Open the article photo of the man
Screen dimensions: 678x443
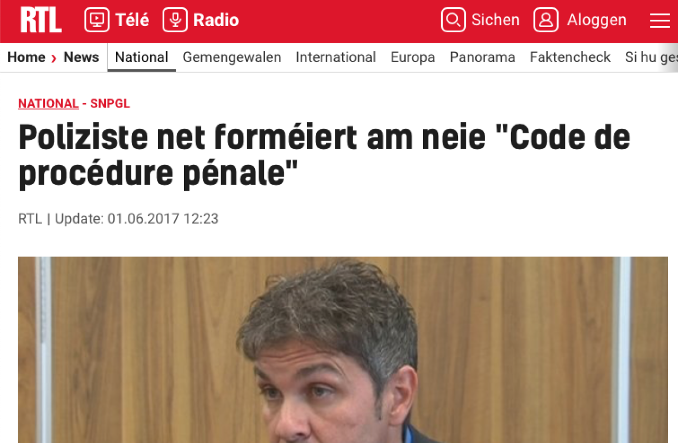click(x=343, y=350)
